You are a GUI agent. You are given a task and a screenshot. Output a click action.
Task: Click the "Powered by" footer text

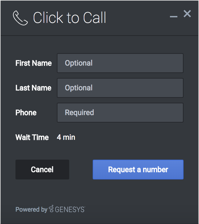pyautogui.click(x=31, y=210)
